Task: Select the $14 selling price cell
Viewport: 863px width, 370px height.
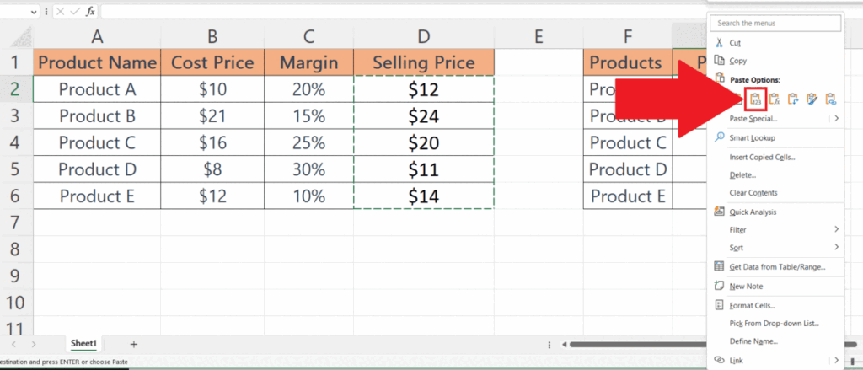Action: (423, 196)
